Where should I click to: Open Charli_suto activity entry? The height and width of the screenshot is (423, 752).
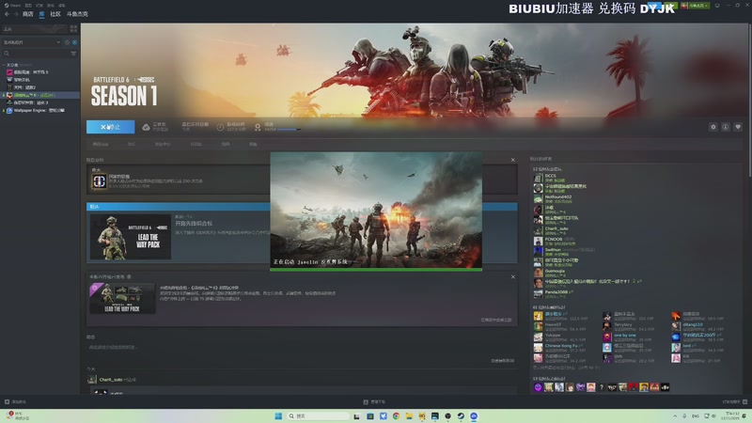pyautogui.click(x=113, y=380)
